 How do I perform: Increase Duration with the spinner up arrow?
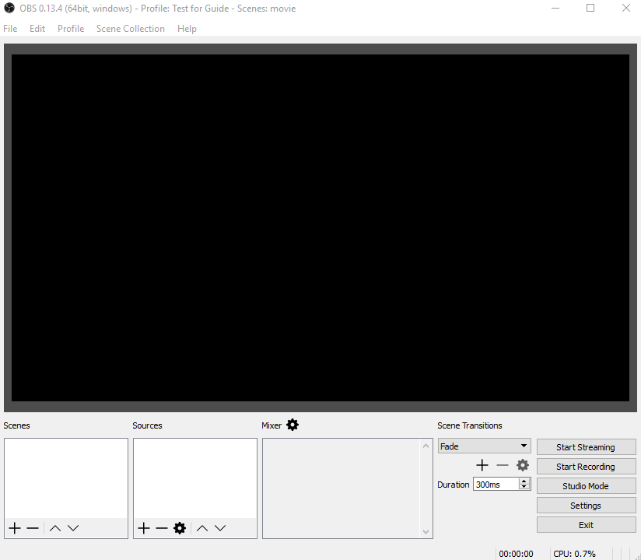[524, 481]
